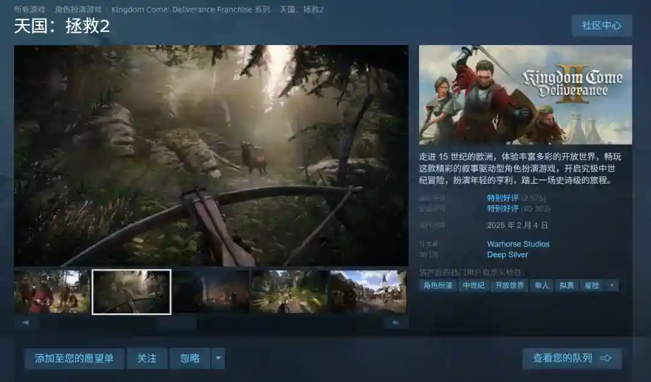Select village with church tower thumbnail
Viewport: 651px width, 382px height.
[368, 292]
